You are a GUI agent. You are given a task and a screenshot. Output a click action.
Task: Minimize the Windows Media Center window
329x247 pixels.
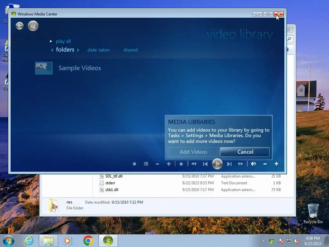[x=257, y=14]
